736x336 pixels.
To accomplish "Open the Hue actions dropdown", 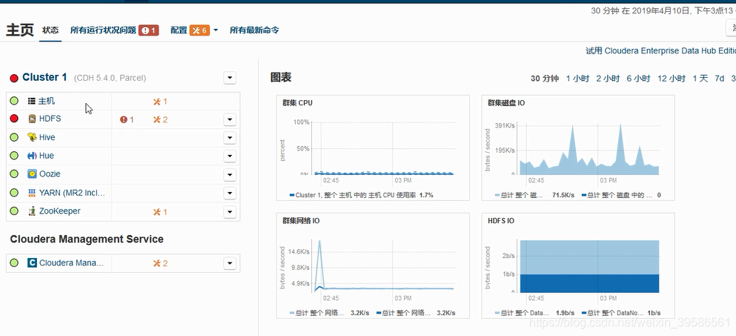I will pos(230,156).
